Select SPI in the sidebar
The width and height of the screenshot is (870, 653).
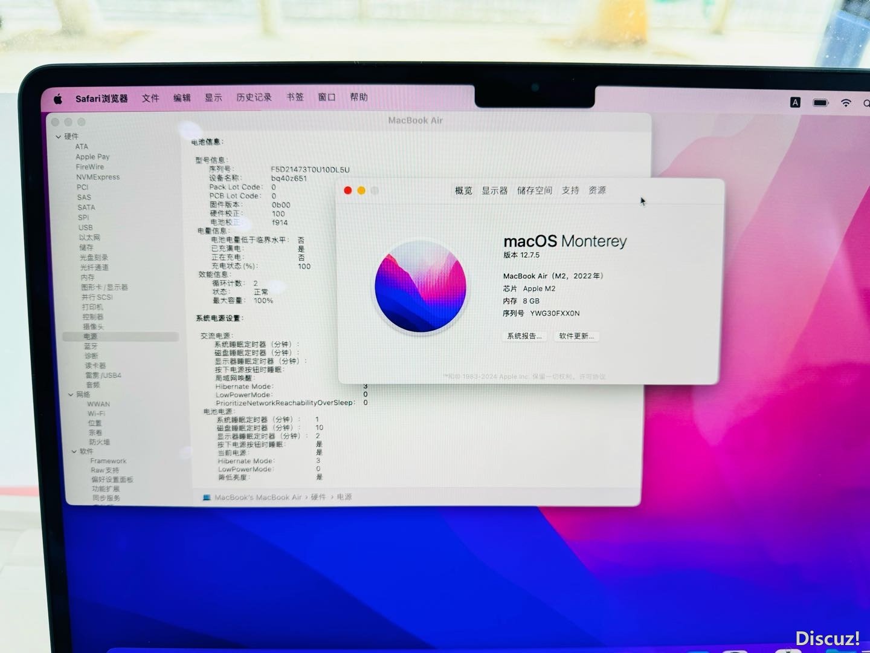(83, 218)
